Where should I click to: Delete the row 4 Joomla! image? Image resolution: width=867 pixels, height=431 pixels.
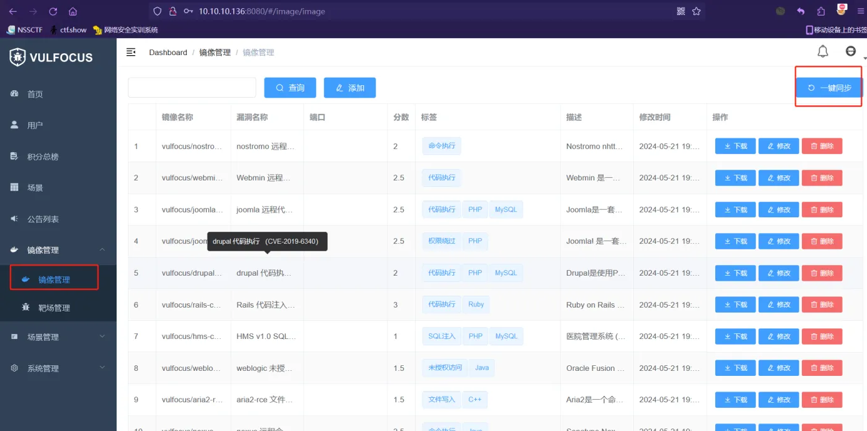tap(822, 241)
